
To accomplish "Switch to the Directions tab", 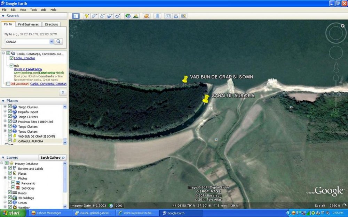I will pyautogui.click(x=52, y=24).
